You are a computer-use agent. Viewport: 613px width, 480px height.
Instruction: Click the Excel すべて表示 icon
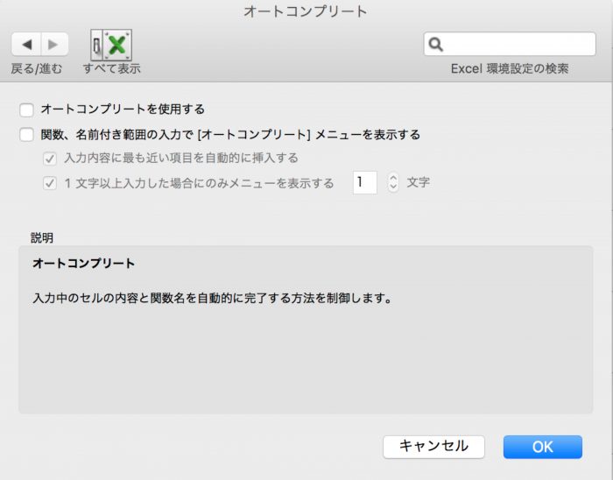110,44
